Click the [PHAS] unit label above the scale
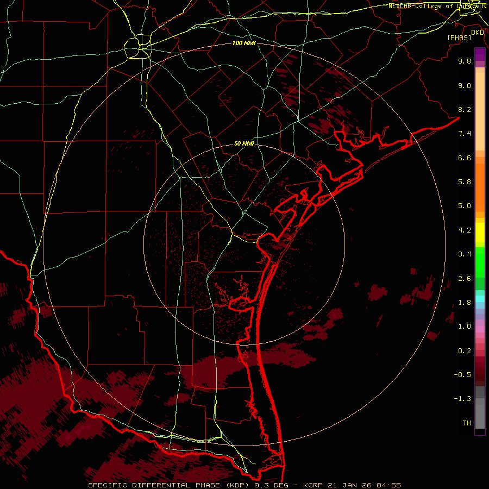489x489 pixels. pos(459,37)
